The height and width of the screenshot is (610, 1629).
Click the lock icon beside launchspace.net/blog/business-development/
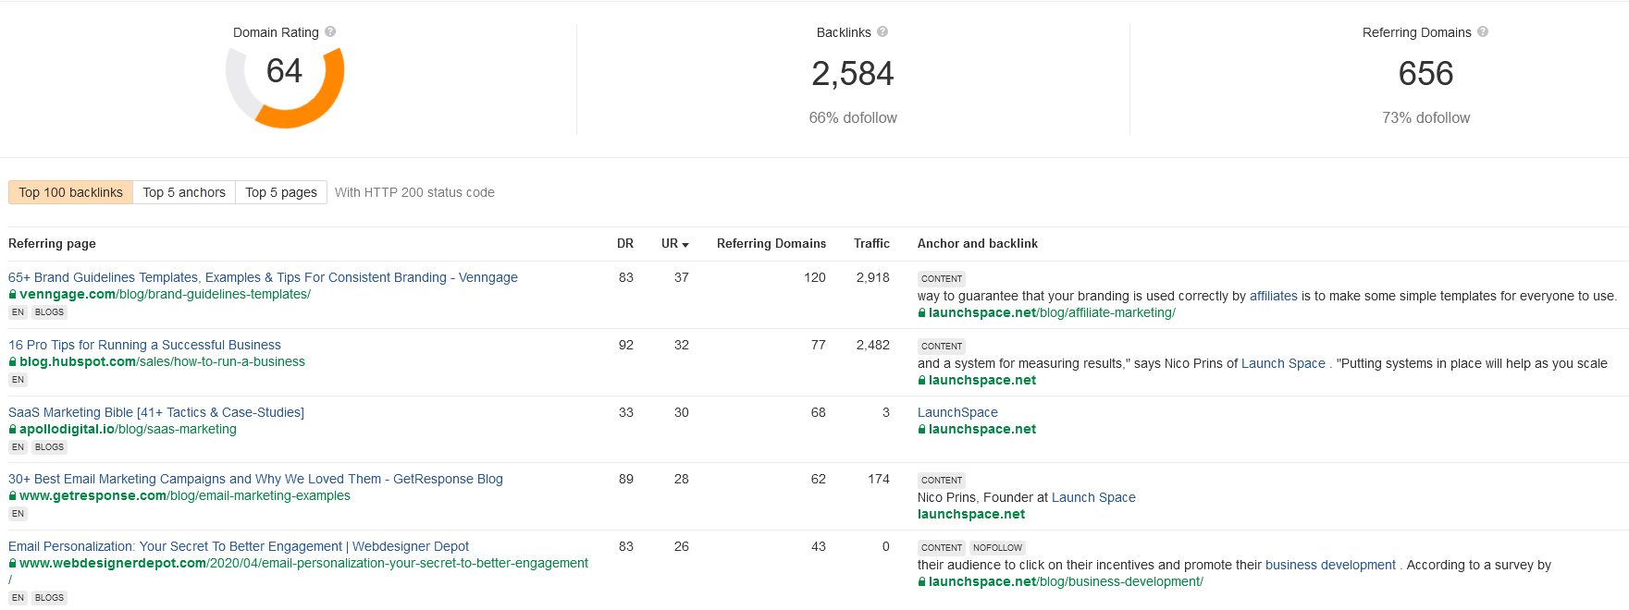(x=921, y=582)
